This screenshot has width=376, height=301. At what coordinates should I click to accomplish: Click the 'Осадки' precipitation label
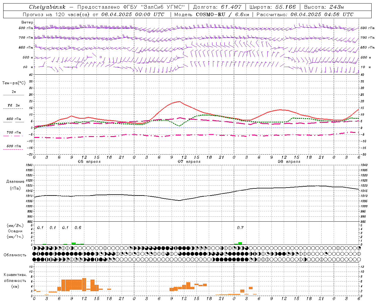(x=15, y=231)
